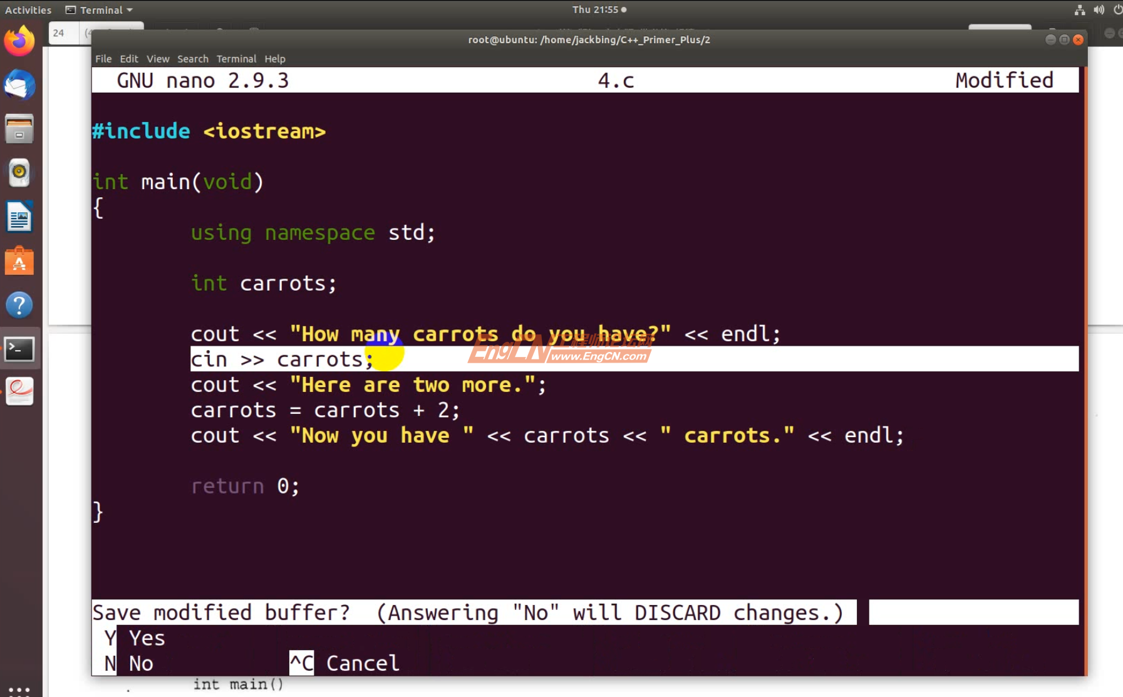Click Activities in the top-left corner
The image size is (1123, 697).
click(28, 9)
